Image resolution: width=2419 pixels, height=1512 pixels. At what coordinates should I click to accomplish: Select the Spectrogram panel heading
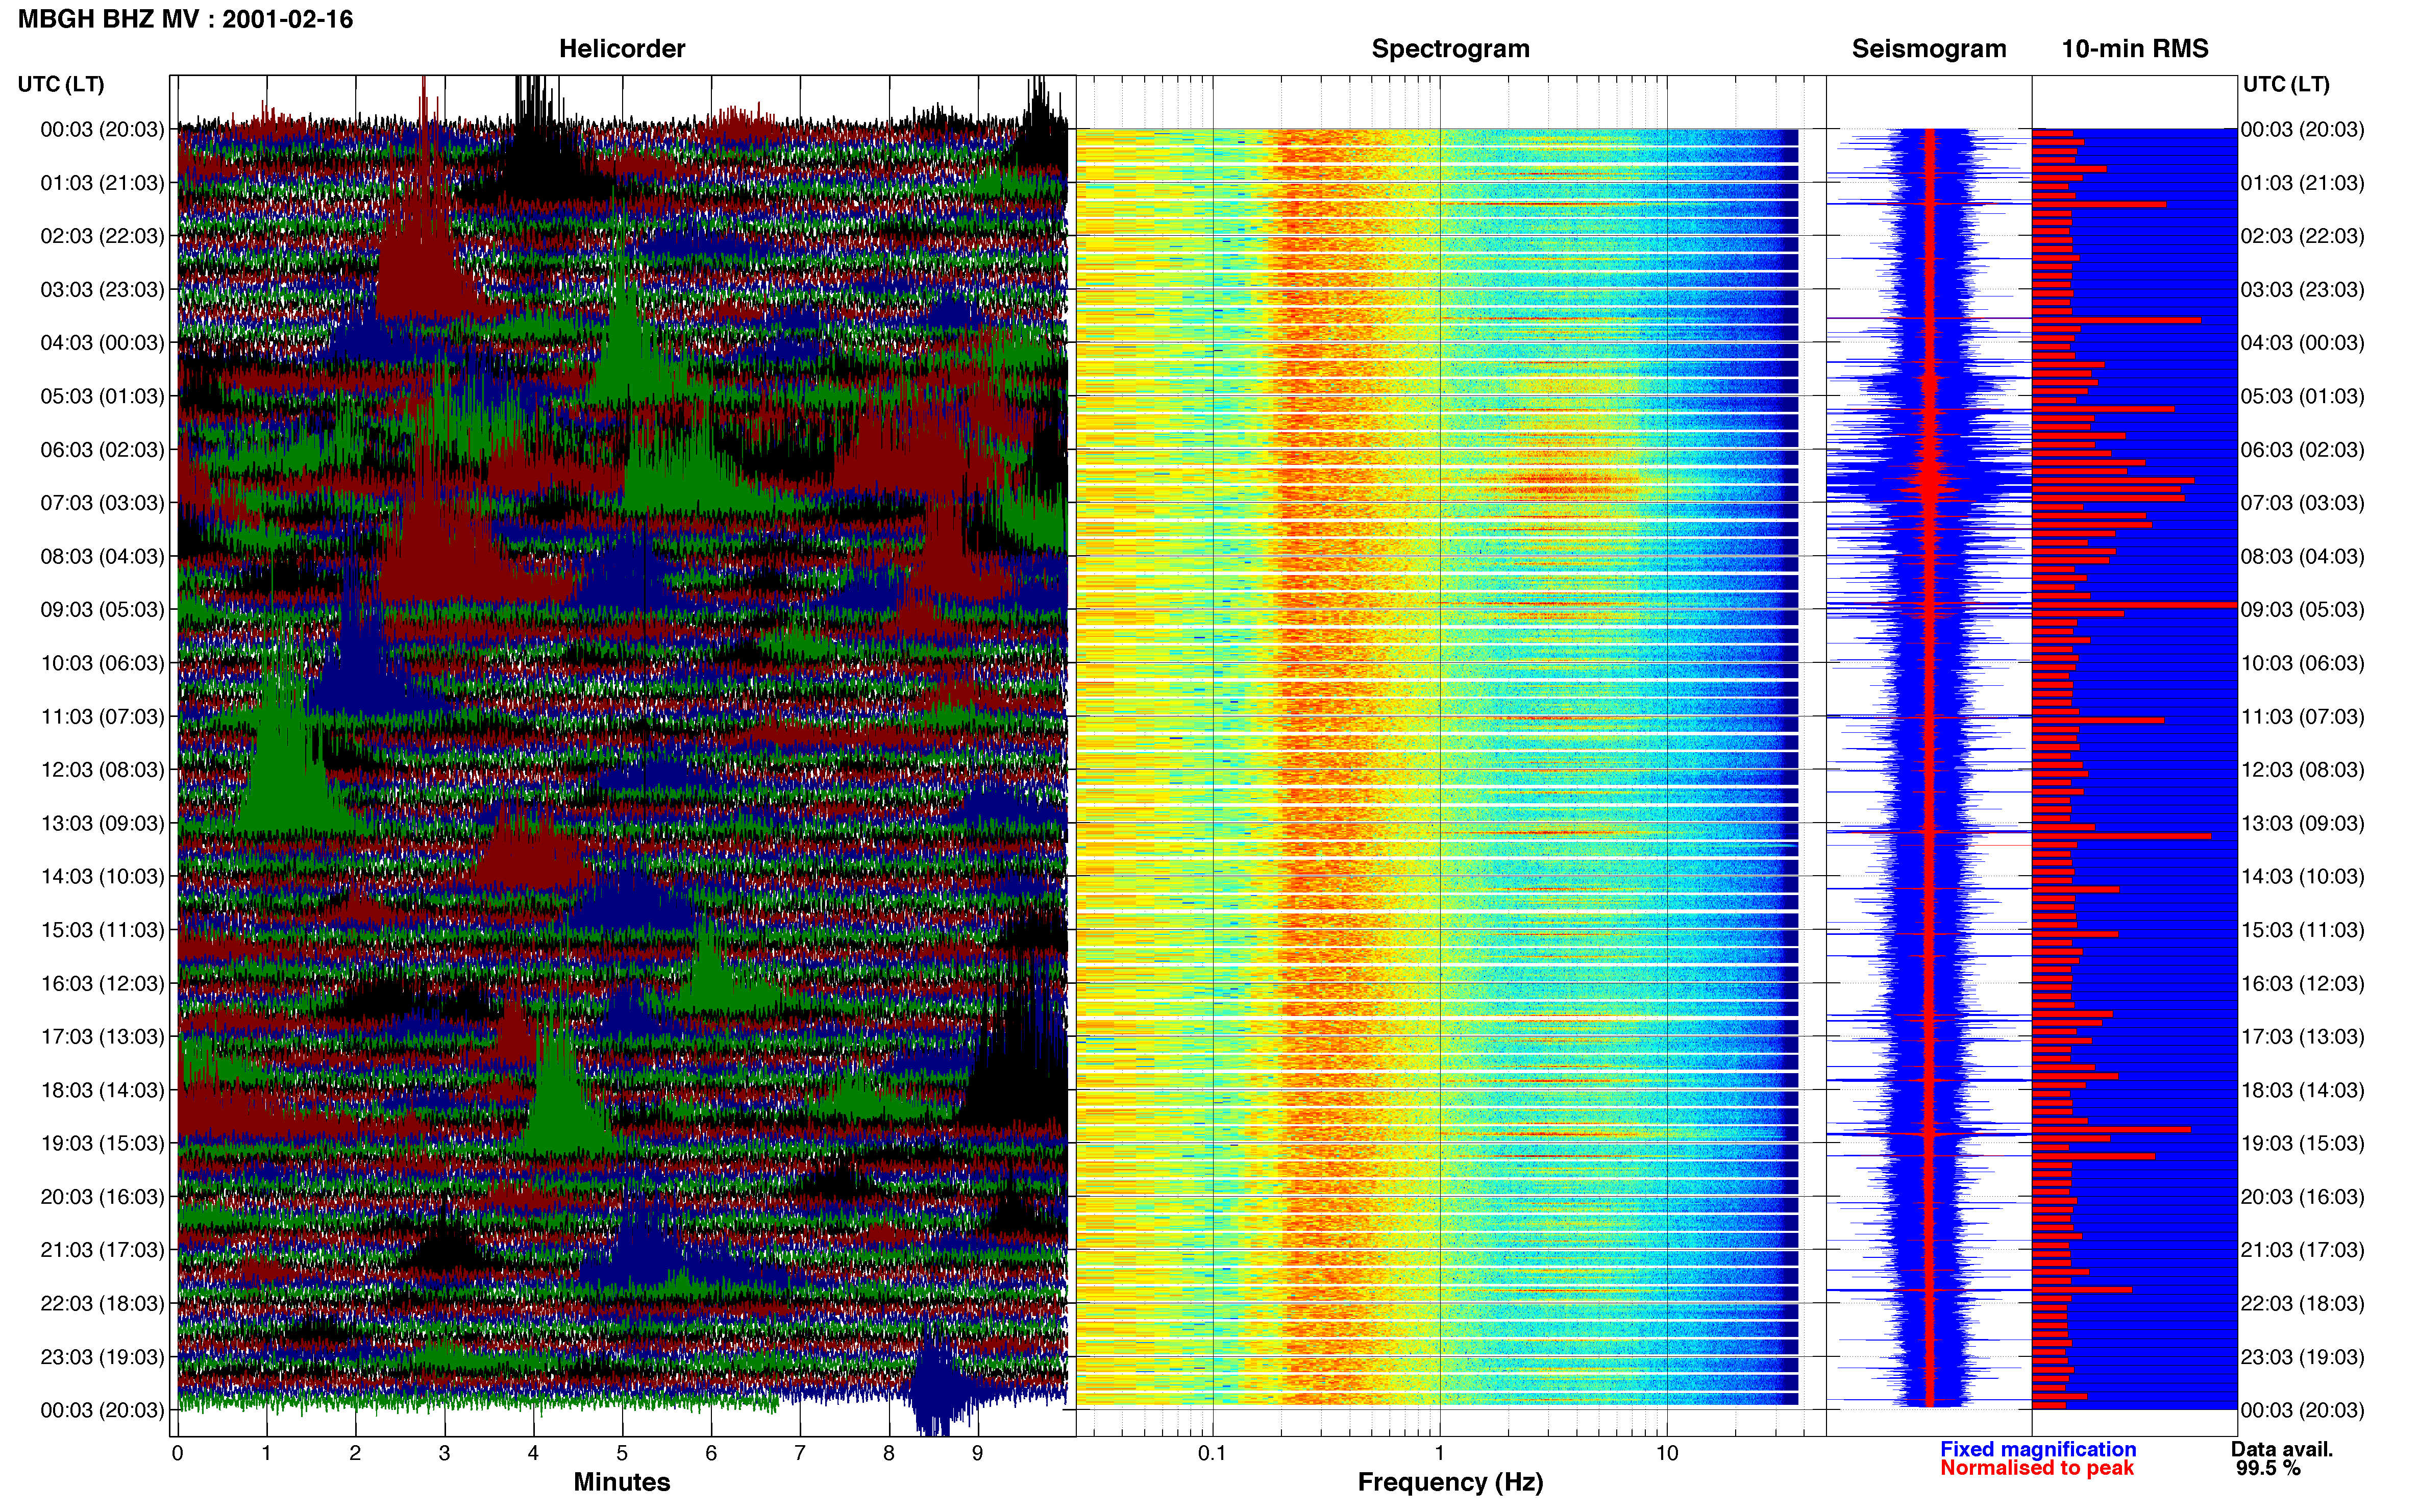pyautogui.click(x=1450, y=49)
